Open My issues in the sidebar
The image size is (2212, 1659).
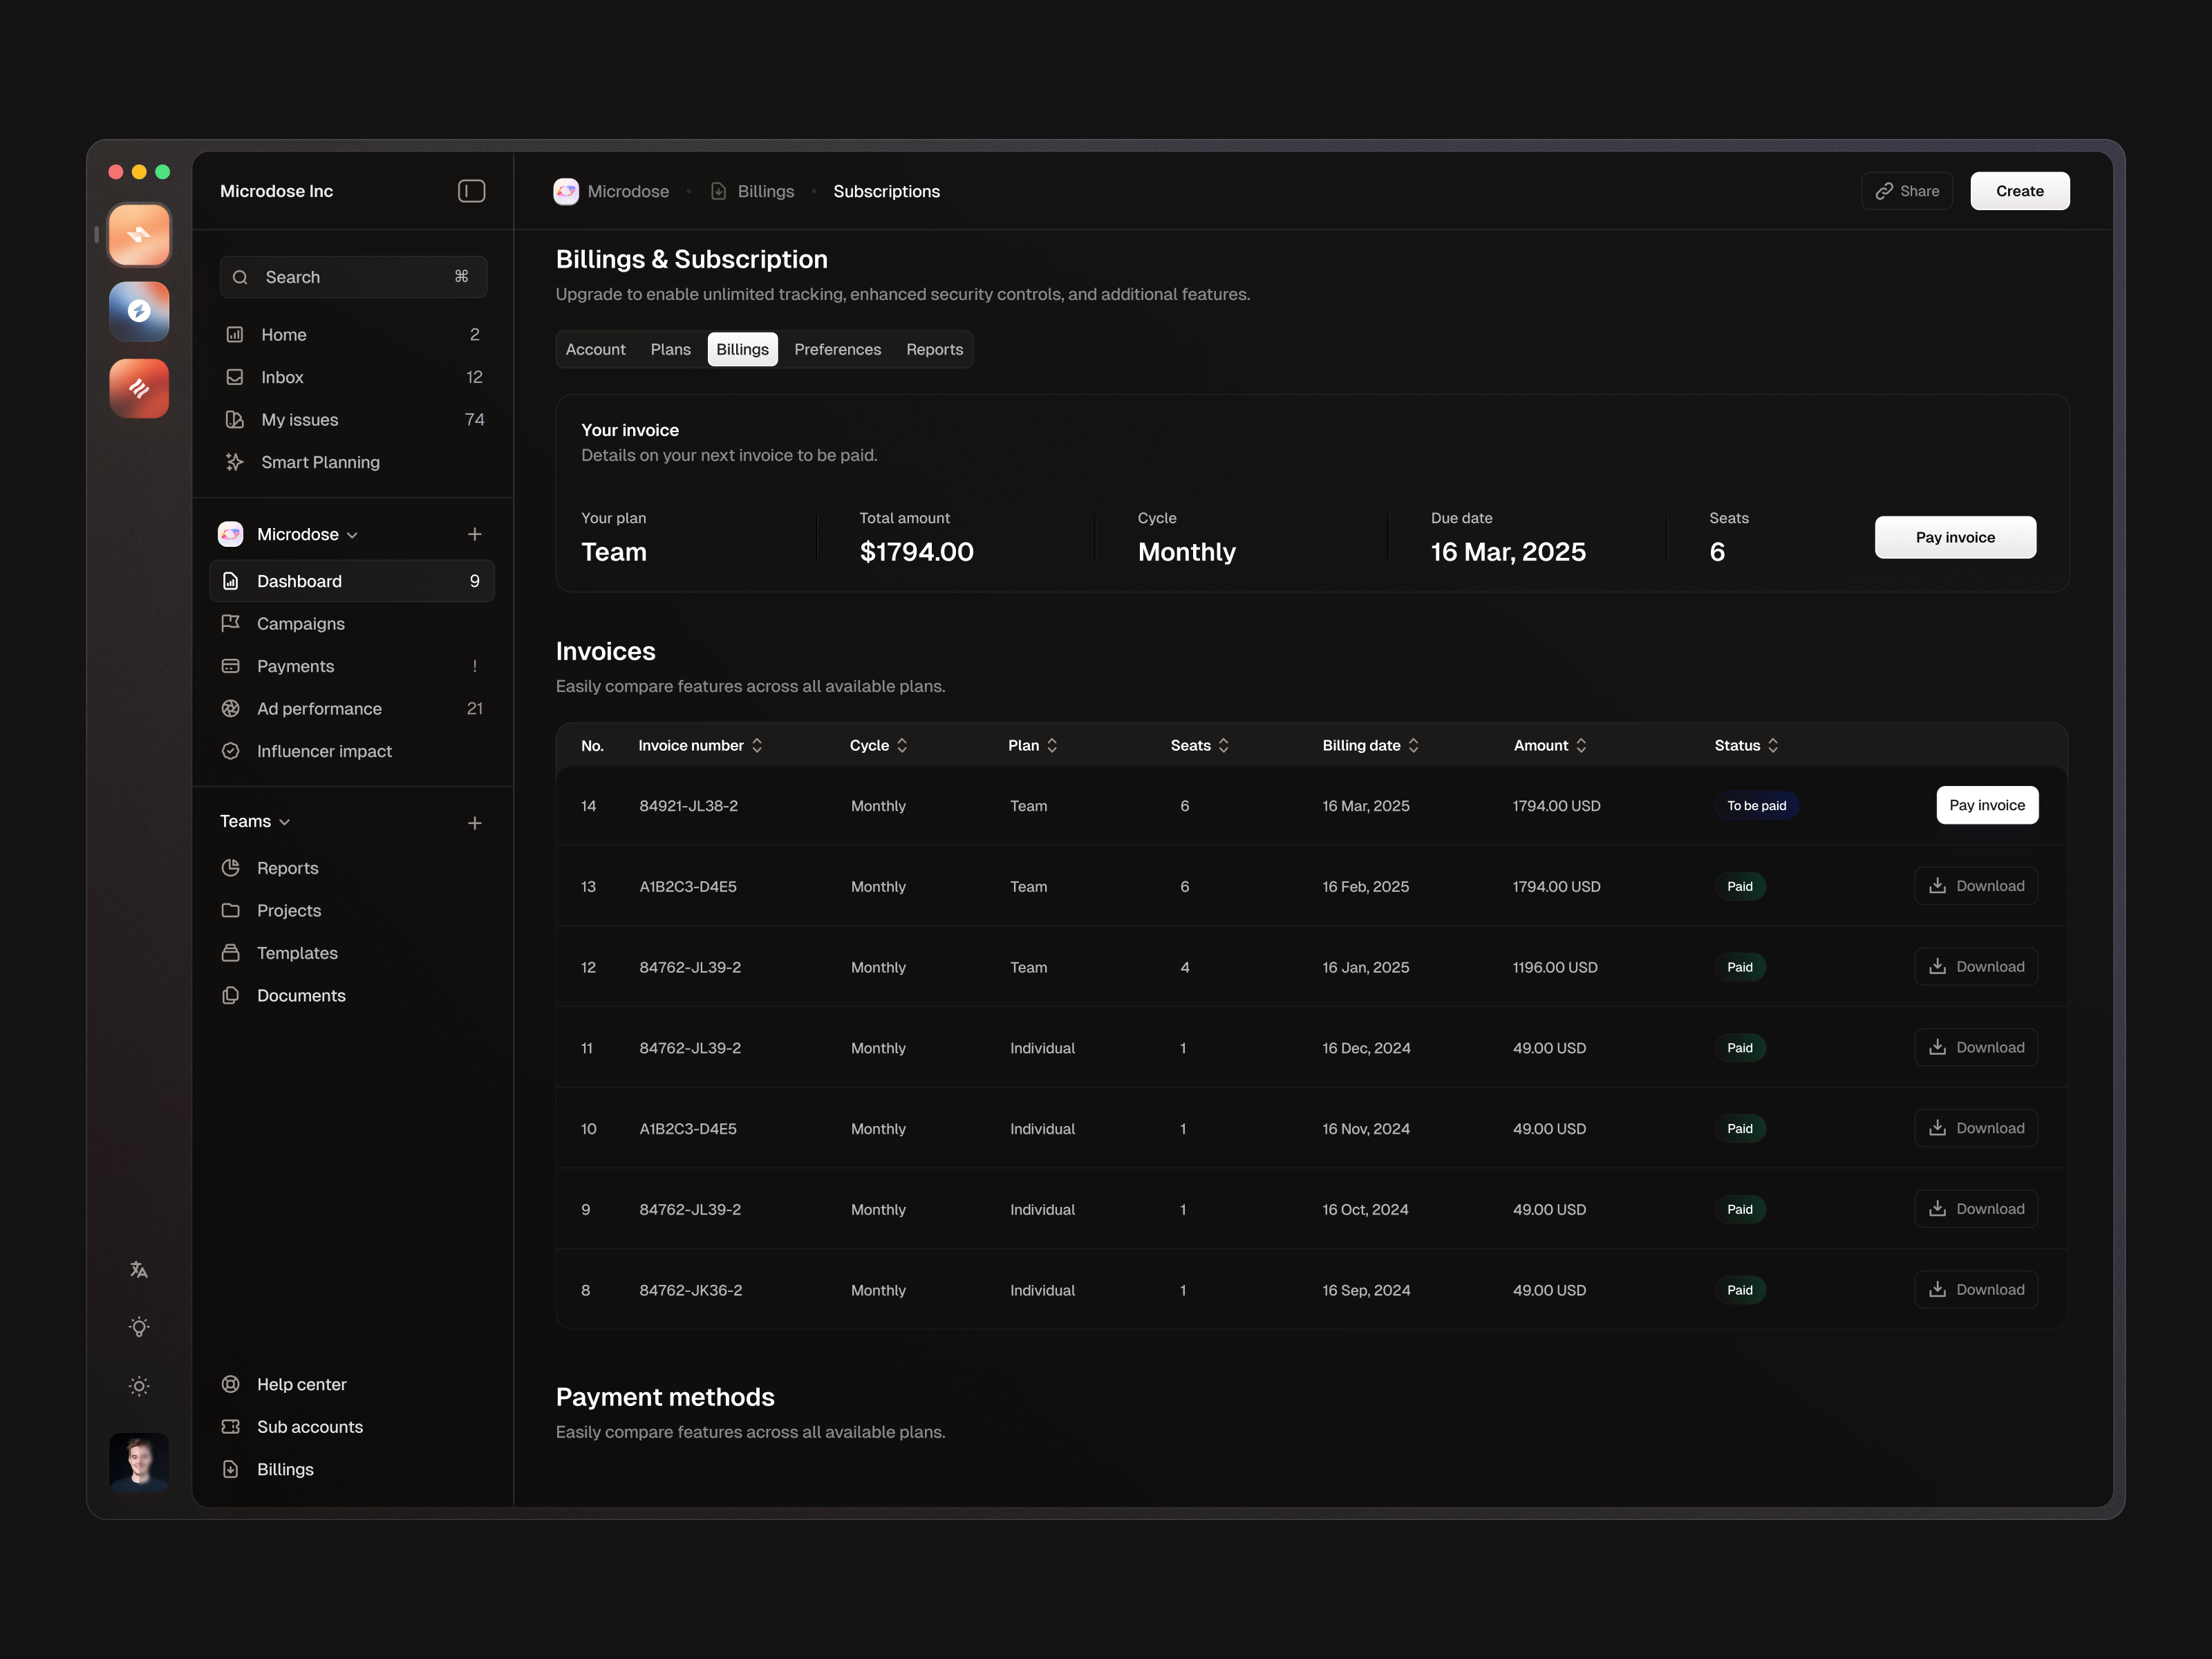[x=353, y=420]
